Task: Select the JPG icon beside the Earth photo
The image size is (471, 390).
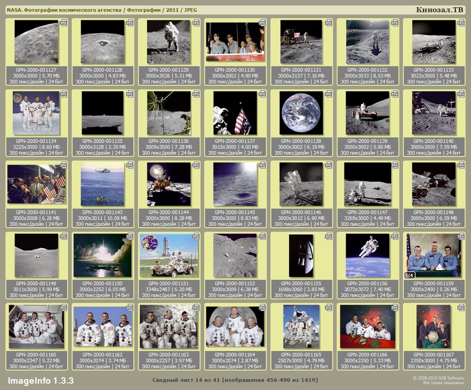Action: (x=329, y=94)
